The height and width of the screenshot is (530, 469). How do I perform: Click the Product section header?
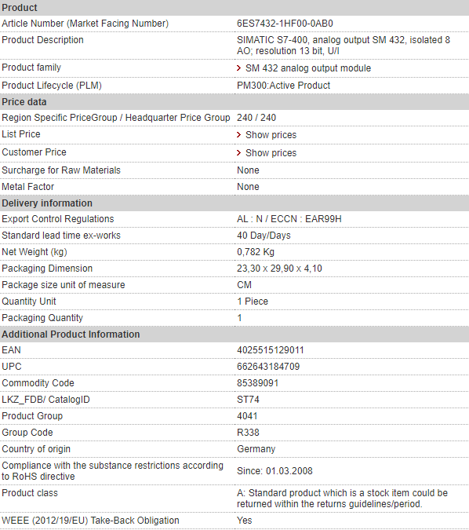point(234,7)
